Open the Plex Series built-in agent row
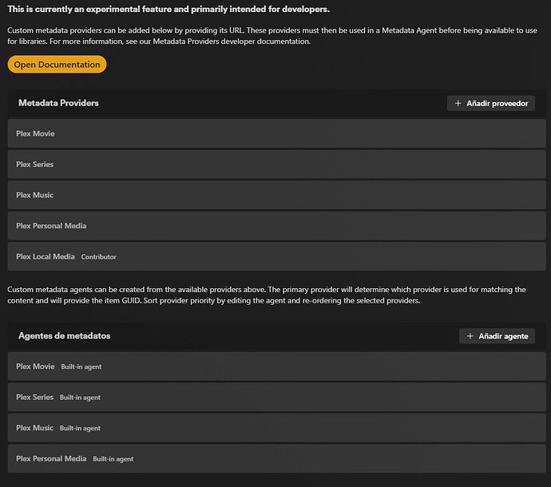This screenshot has height=487, width=551. [276, 397]
